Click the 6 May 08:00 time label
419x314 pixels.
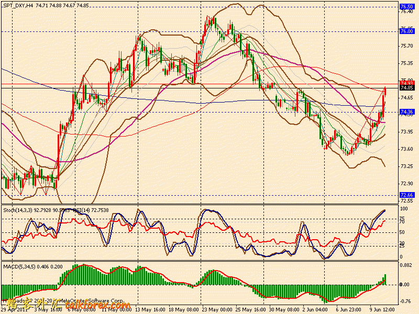(x=82, y=310)
